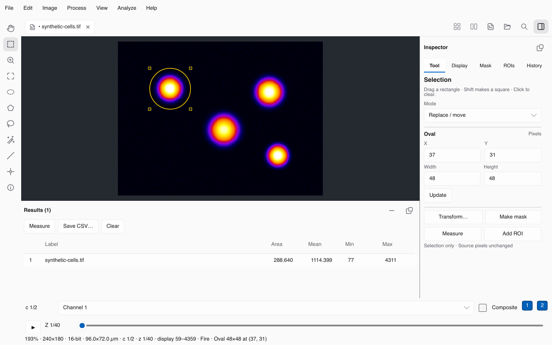
Task: Open the Channel 1 dropdown
Action: tap(266, 307)
